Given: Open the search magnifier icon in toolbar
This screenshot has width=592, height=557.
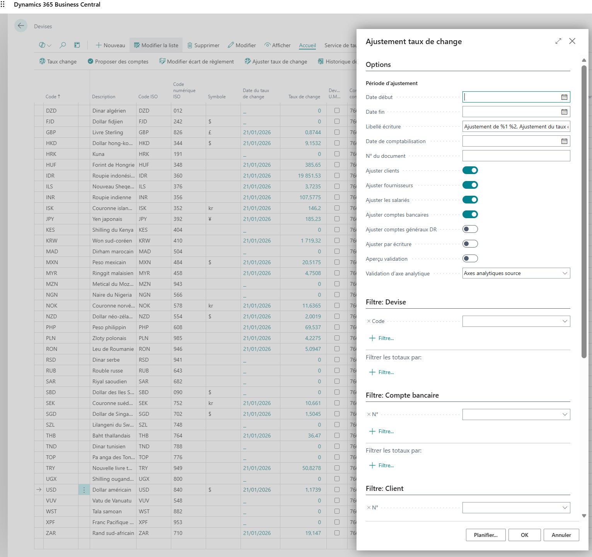Looking at the screenshot, I should click(x=63, y=45).
